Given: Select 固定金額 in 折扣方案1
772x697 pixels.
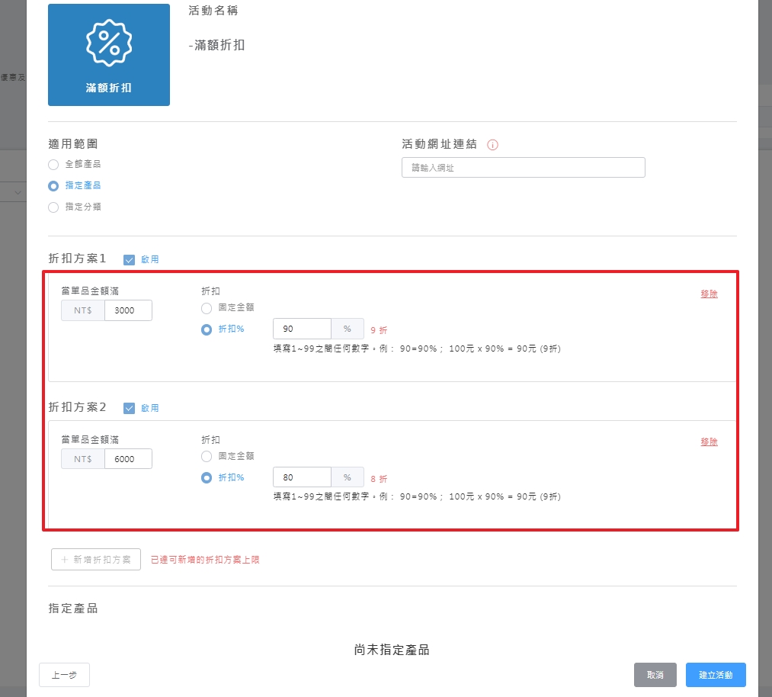Looking at the screenshot, I should point(207,307).
